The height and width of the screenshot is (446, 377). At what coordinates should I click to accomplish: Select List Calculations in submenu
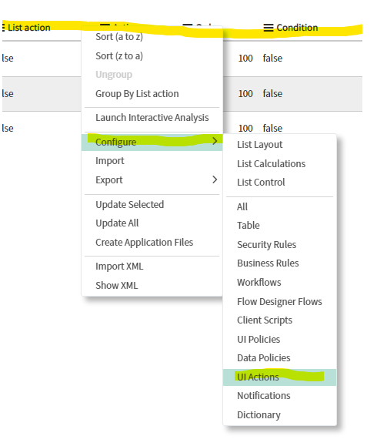coord(271,164)
